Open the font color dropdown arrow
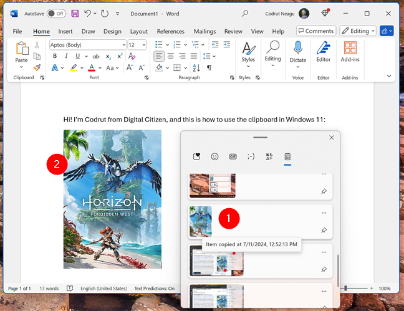Viewport: 404px width, 311px height. click(x=100, y=68)
